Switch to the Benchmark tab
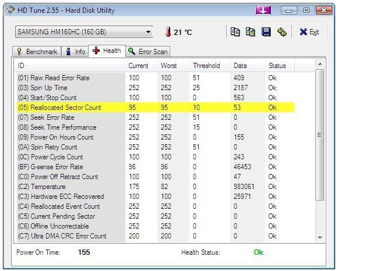 [37, 52]
